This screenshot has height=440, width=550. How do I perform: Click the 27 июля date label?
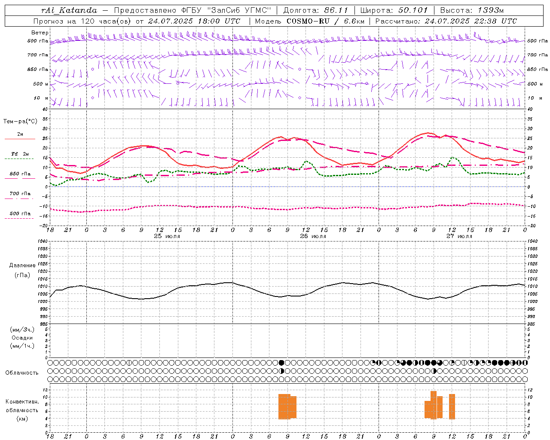pyautogui.click(x=459, y=236)
